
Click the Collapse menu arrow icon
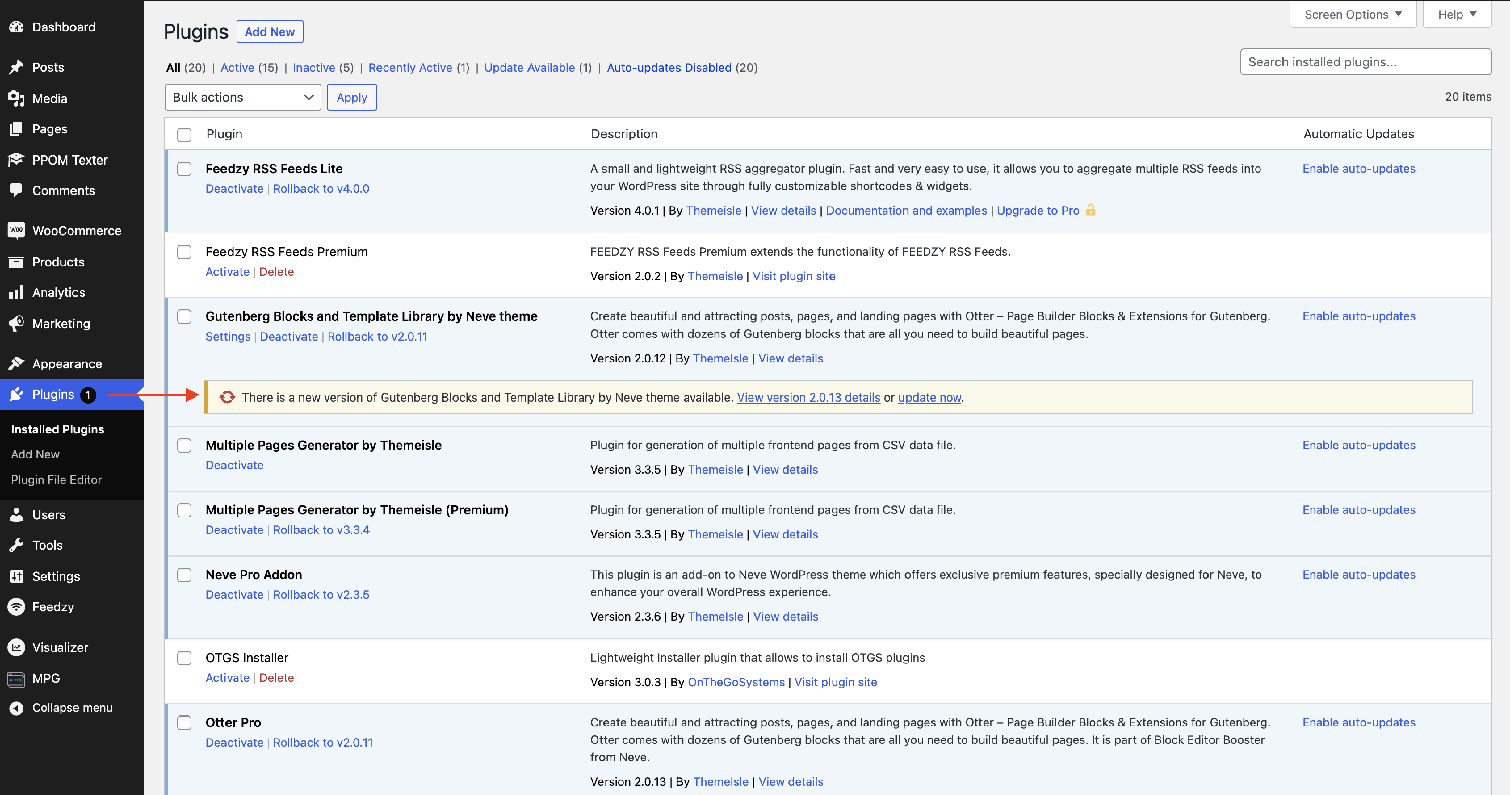[17, 708]
